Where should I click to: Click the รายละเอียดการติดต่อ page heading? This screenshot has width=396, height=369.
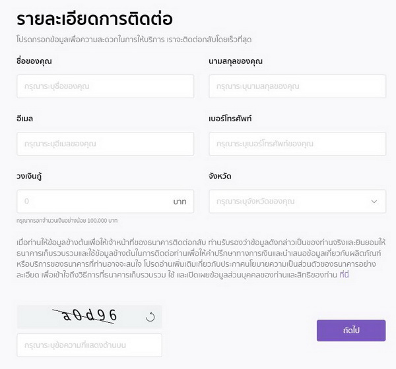click(x=94, y=19)
